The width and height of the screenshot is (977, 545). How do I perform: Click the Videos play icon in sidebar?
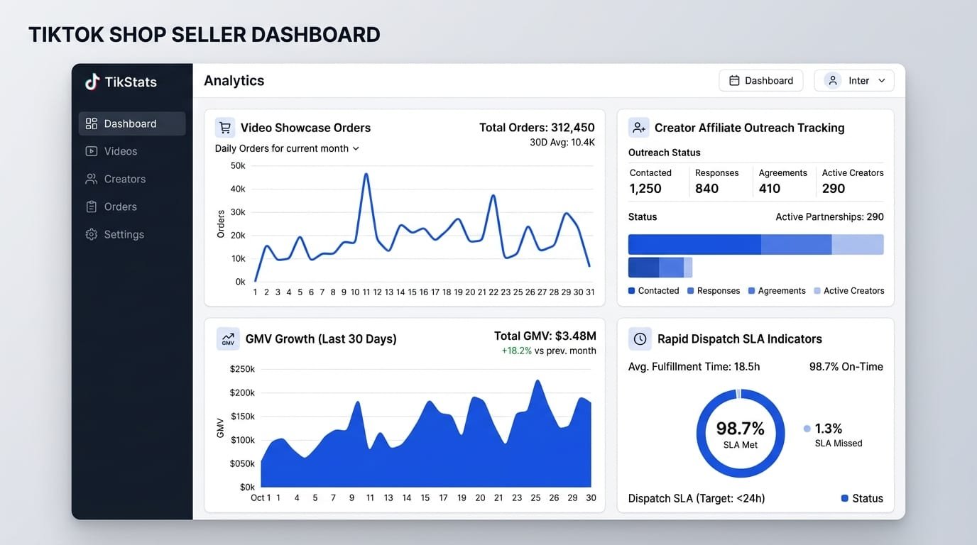click(92, 151)
